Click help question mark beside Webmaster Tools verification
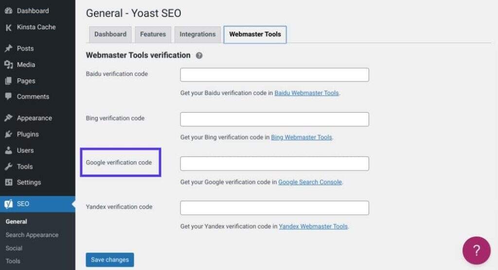Screen dimensions: 498x270 (199, 56)
